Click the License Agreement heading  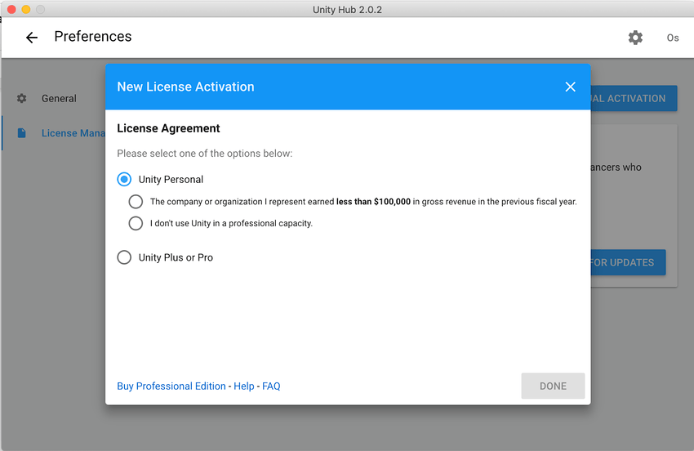(x=168, y=128)
